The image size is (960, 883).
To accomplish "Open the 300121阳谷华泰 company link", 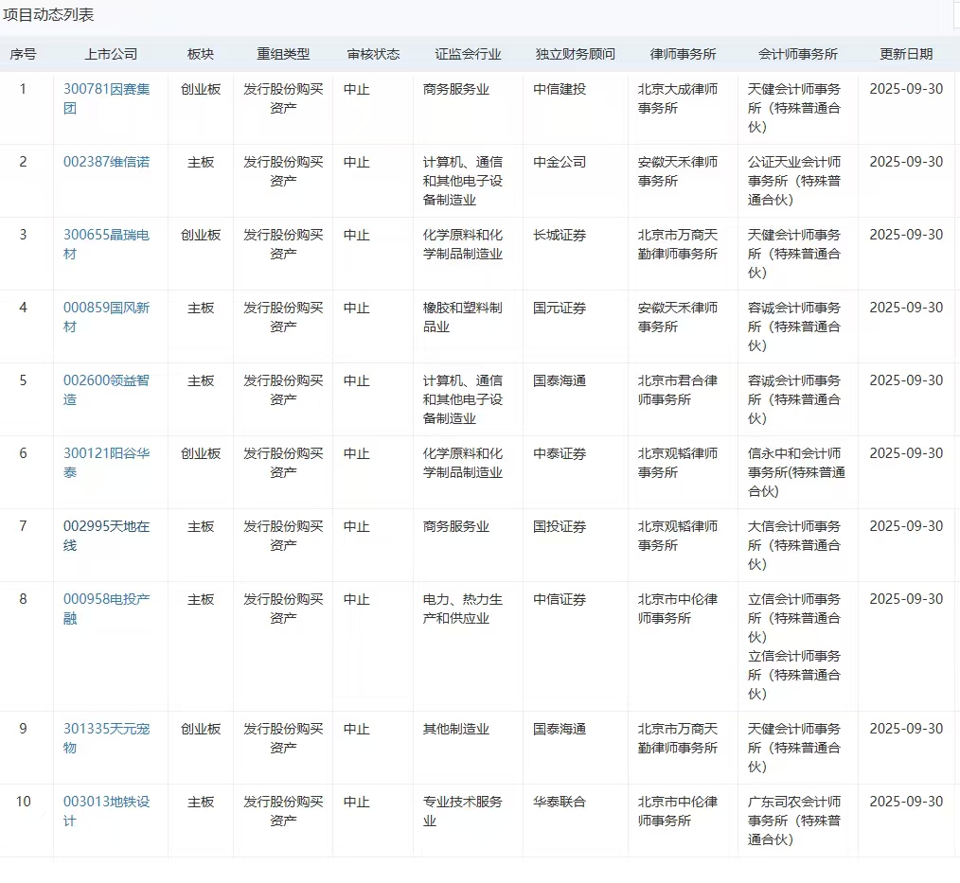I will coord(107,463).
